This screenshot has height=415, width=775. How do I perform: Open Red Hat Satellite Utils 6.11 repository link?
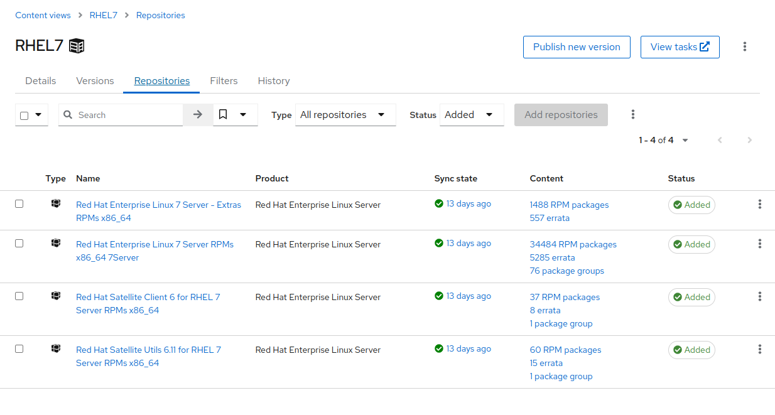tap(149, 356)
